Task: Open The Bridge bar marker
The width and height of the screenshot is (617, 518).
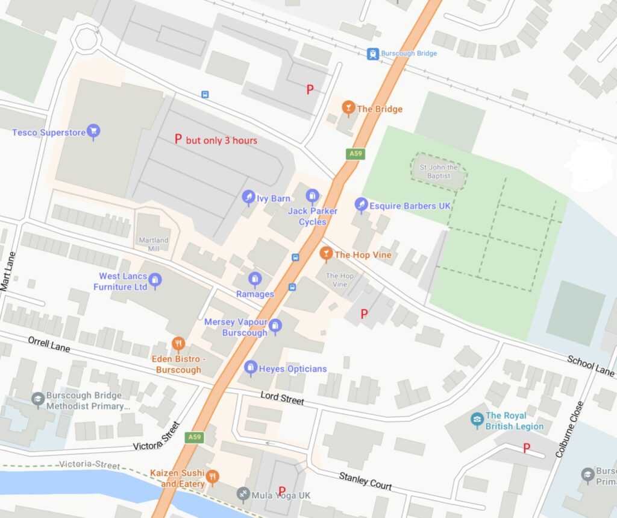Action: (348, 109)
